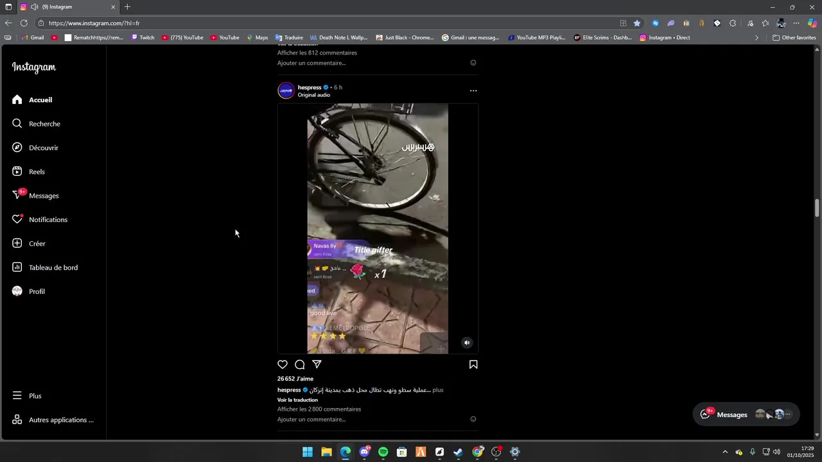Viewport: 822px width, 462px height.
Task: Open File Explorer from the taskbar
Action: (x=326, y=452)
